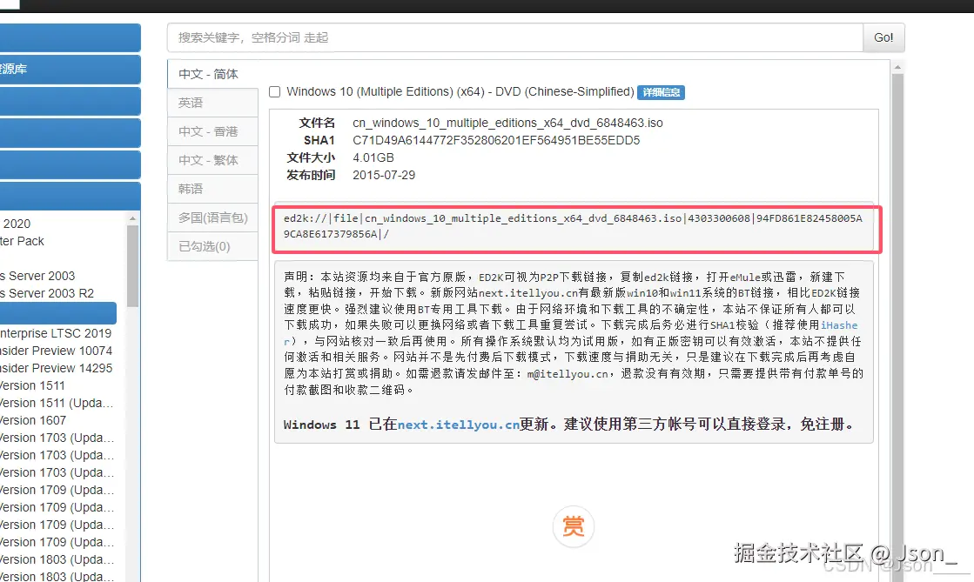Screen dimensions: 974x582
Task: Click the blue 详细信息 badge button
Action: 661,92
